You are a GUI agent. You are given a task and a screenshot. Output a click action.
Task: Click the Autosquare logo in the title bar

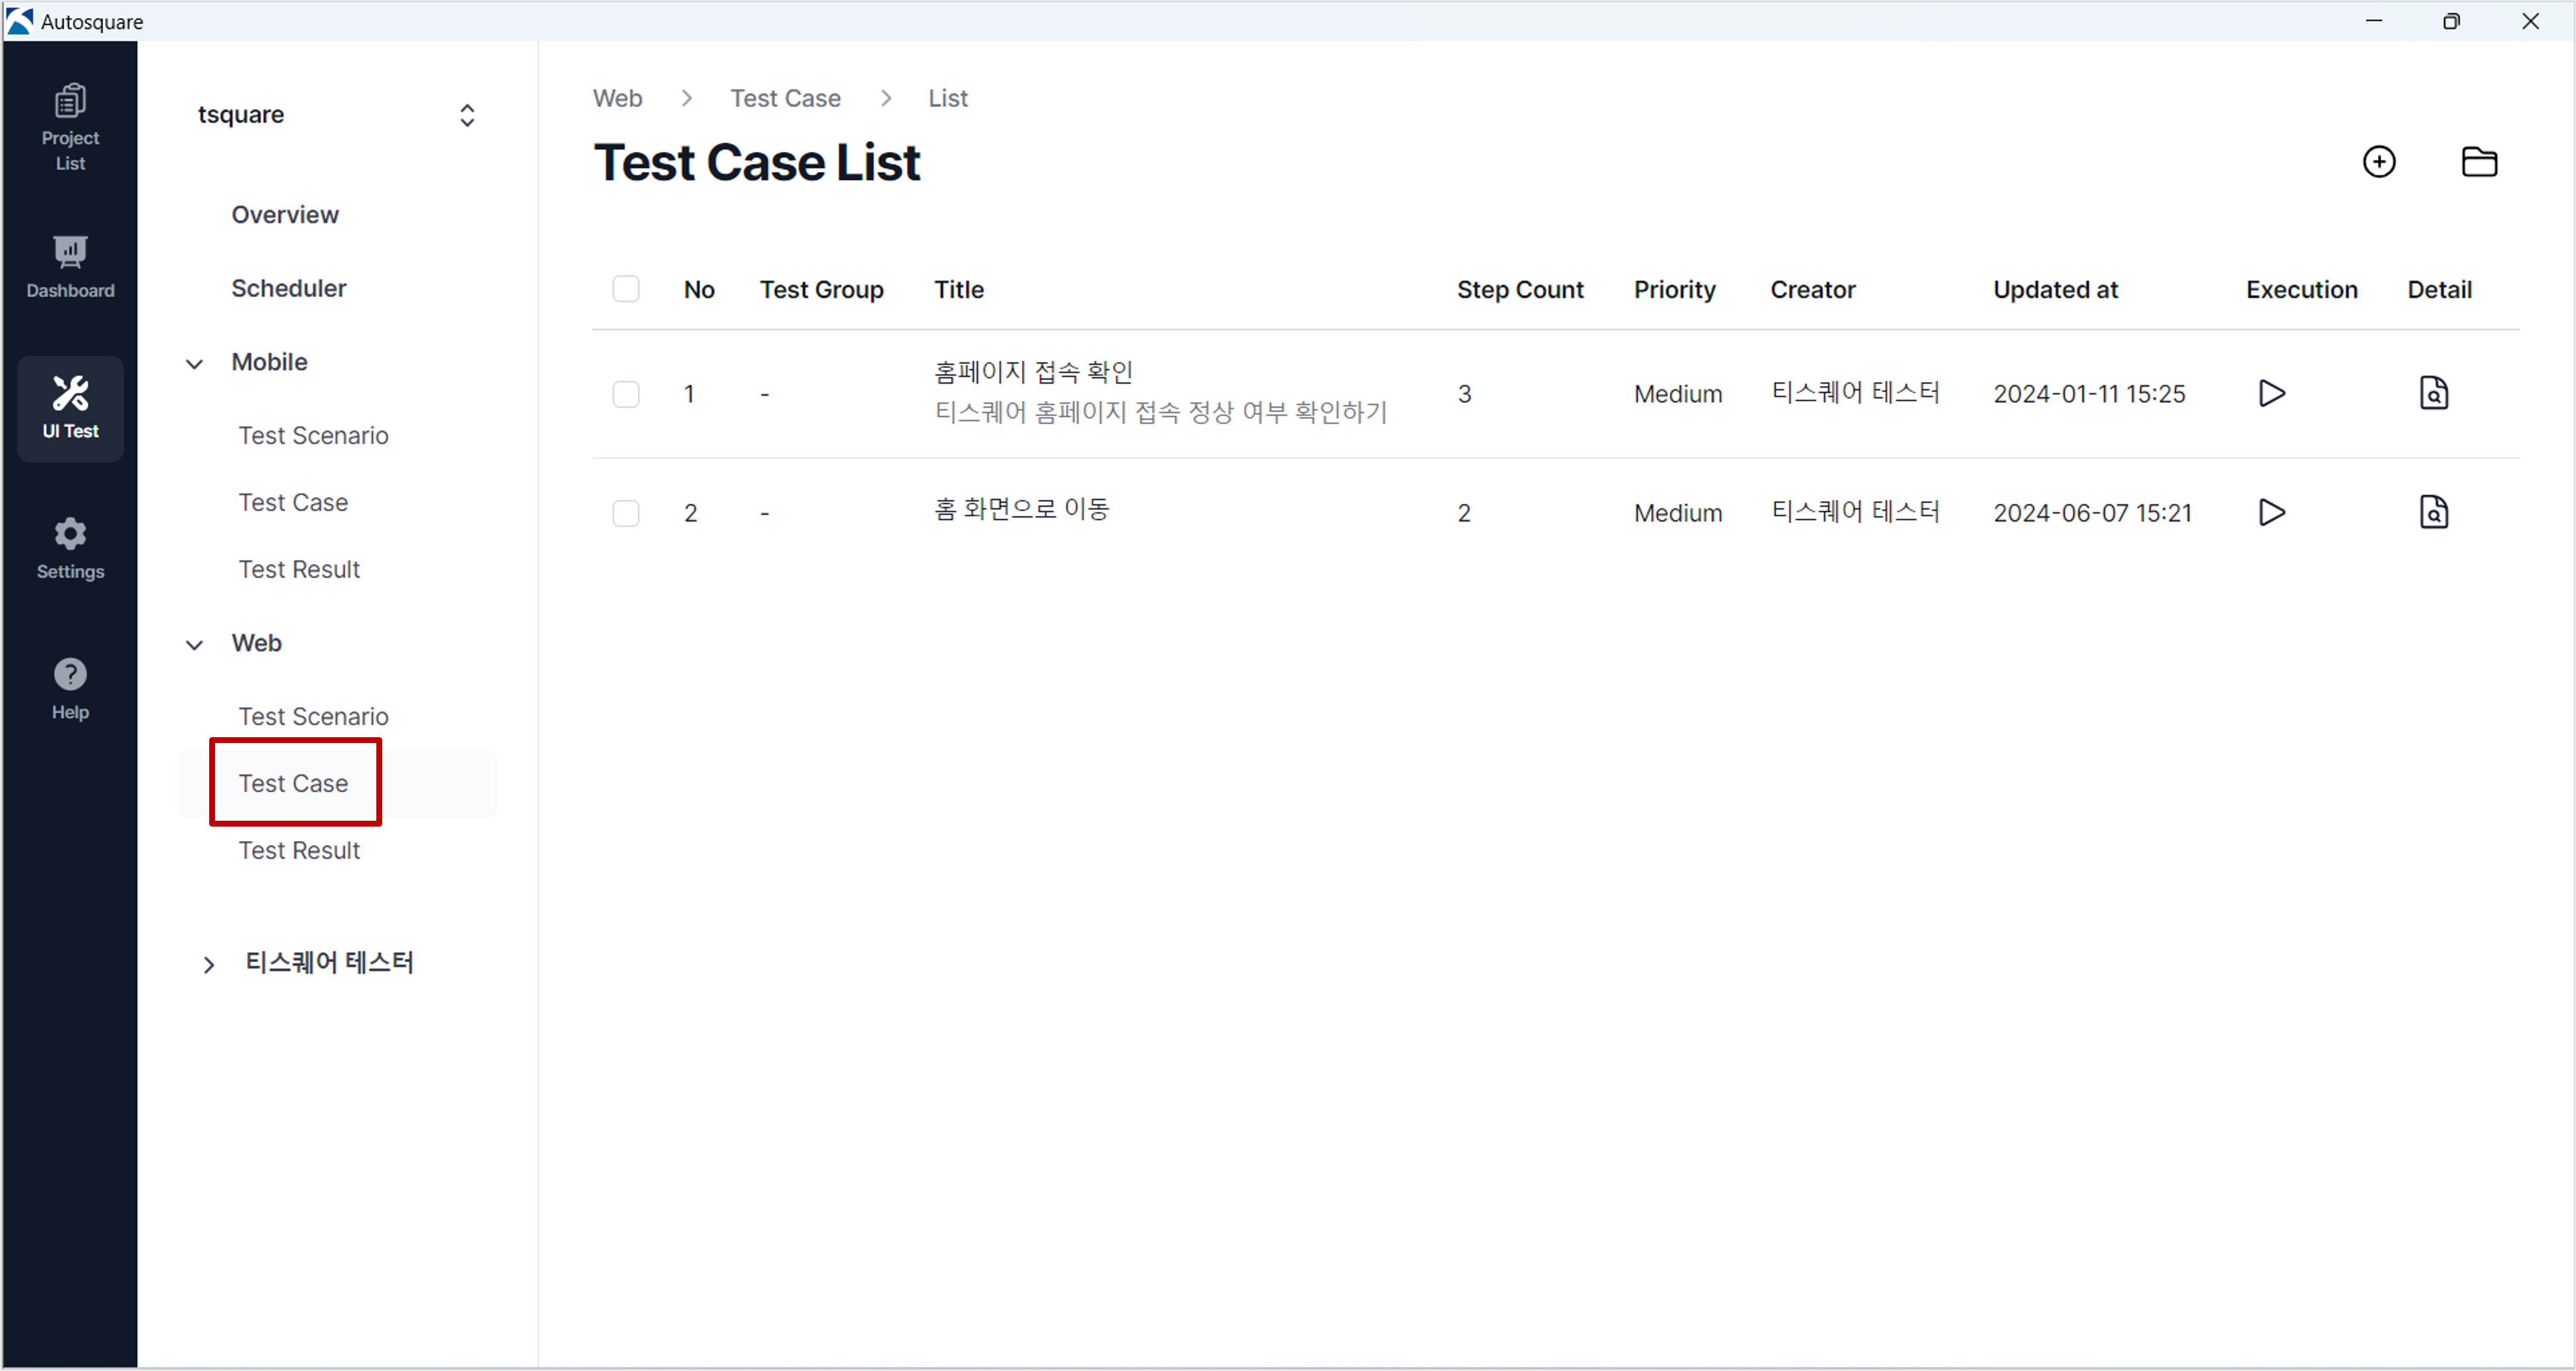tap(19, 21)
